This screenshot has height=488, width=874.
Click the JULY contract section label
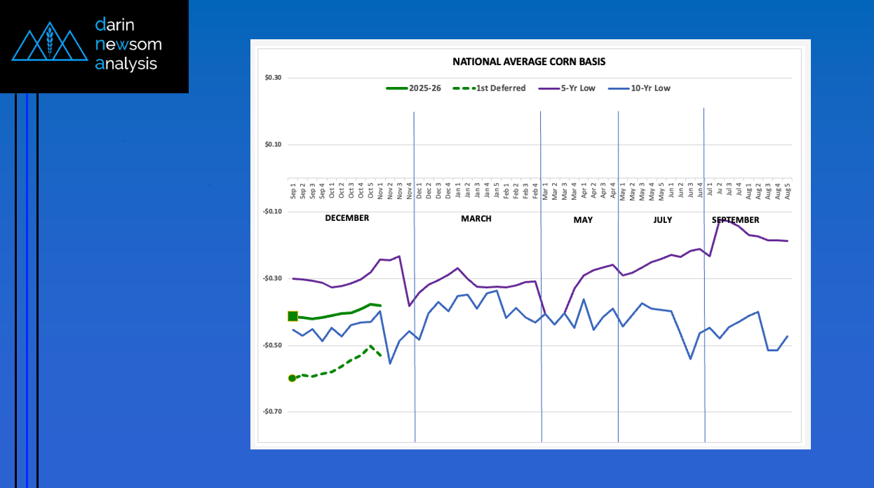click(x=662, y=220)
